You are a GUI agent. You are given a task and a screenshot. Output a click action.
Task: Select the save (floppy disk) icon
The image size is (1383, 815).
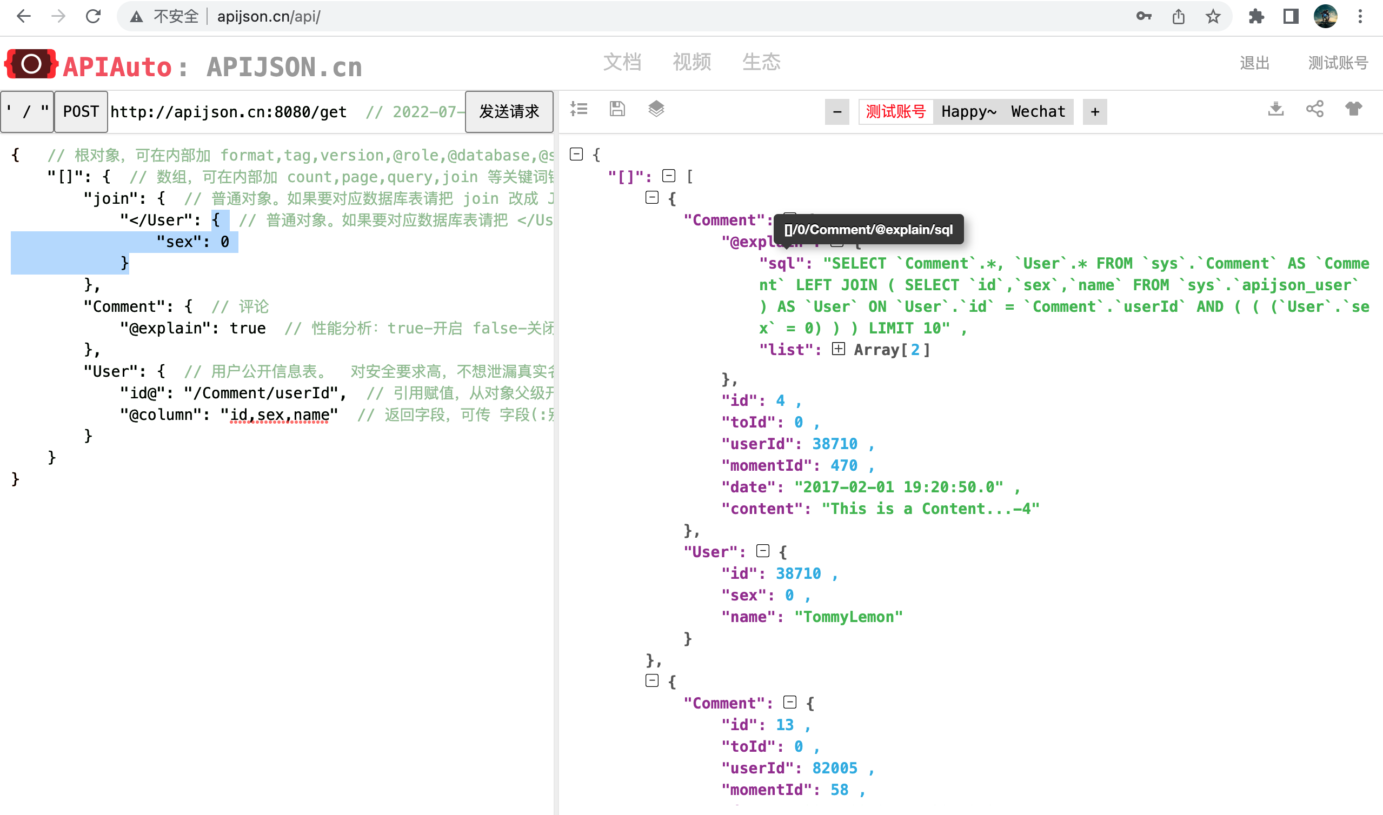click(617, 109)
